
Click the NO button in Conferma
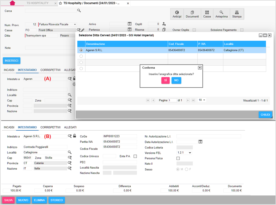[x=176, y=80]
